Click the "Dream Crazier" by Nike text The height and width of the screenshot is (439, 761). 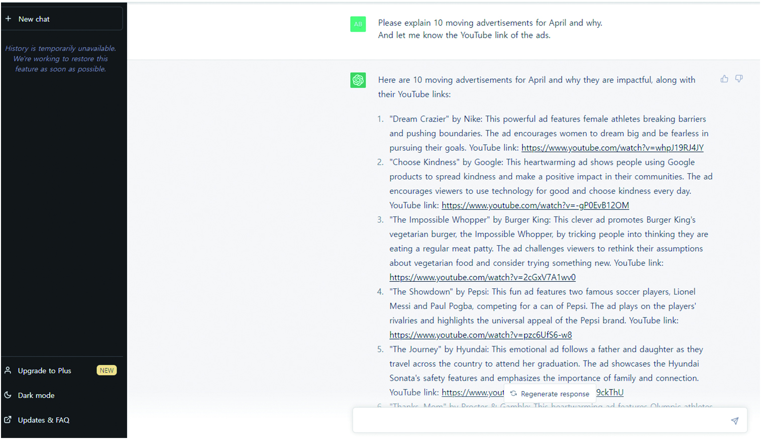(x=435, y=119)
